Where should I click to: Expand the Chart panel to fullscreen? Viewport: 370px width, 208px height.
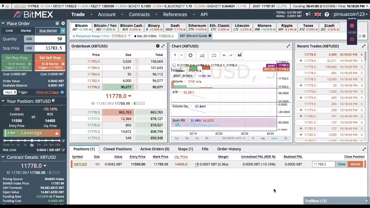click(288, 46)
